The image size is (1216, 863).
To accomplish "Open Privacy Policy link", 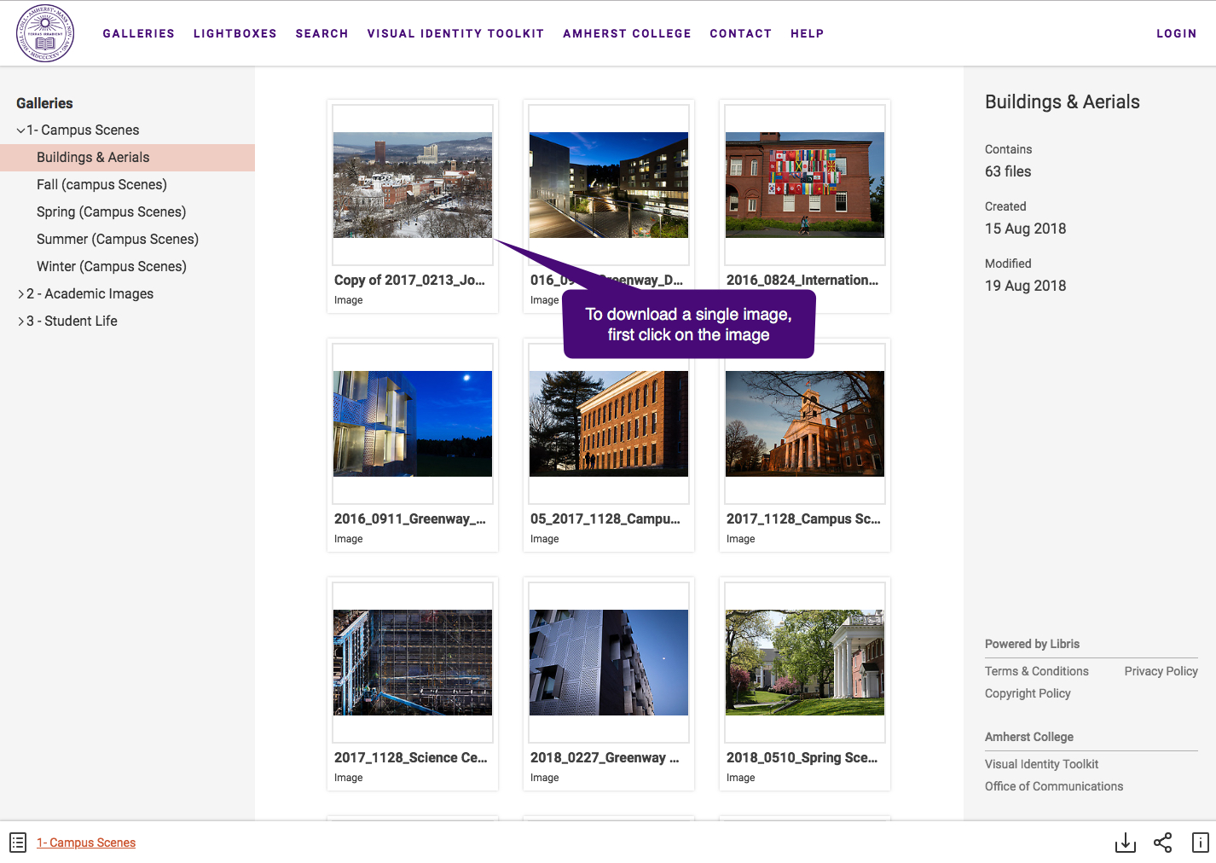I will point(1161,671).
